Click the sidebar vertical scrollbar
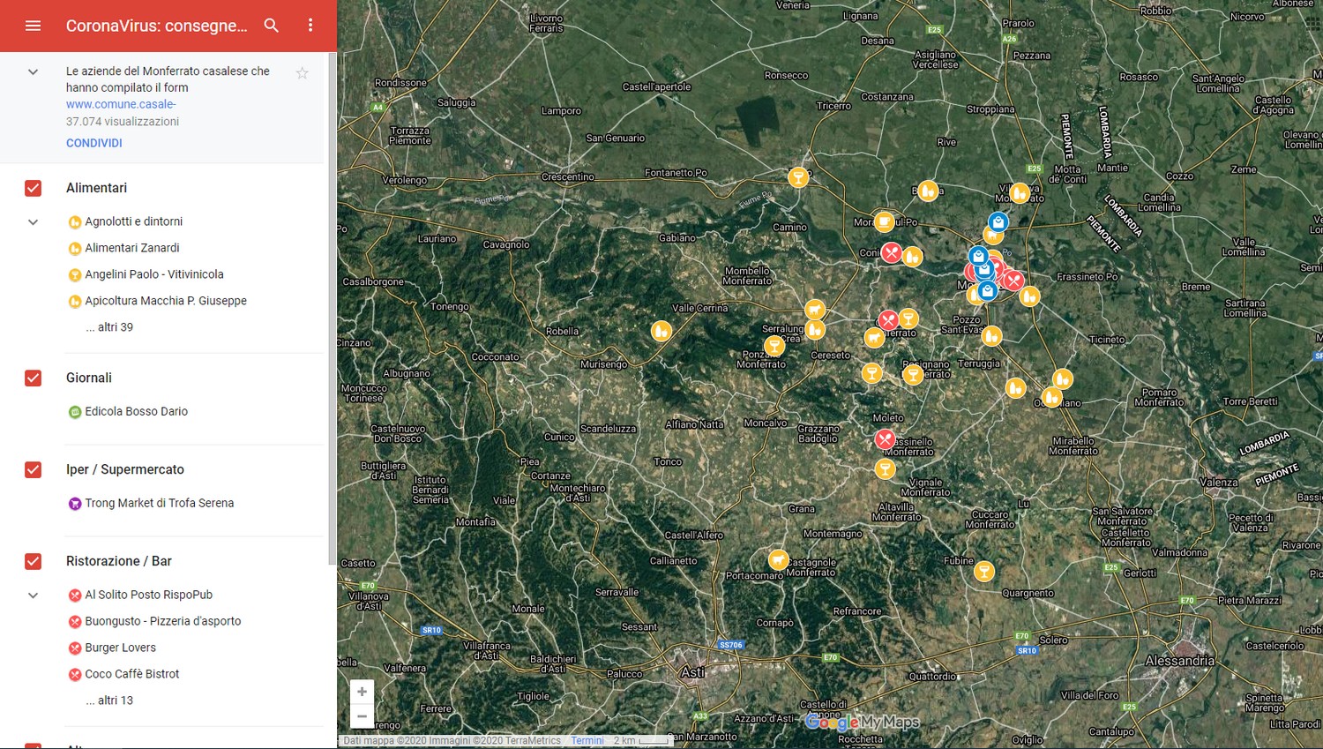 333,309
